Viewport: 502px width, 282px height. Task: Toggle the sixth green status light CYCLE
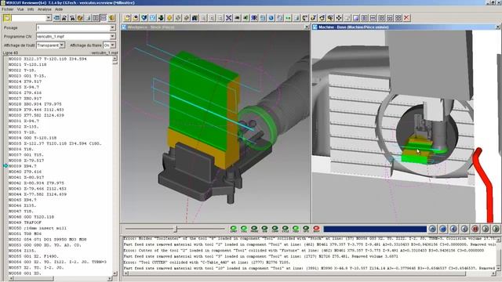286,229
